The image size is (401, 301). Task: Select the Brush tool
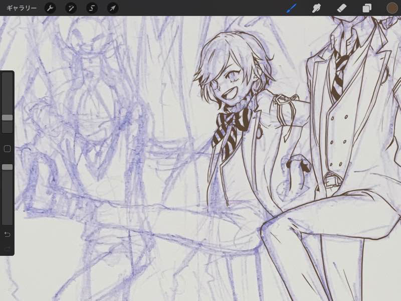click(x=291, y=8)
